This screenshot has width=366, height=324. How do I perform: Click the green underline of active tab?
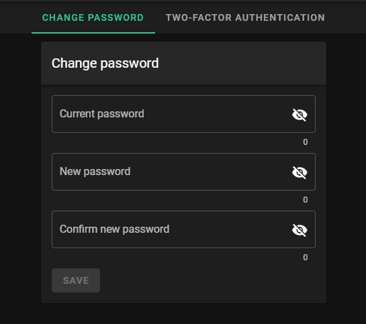(93, 33)
